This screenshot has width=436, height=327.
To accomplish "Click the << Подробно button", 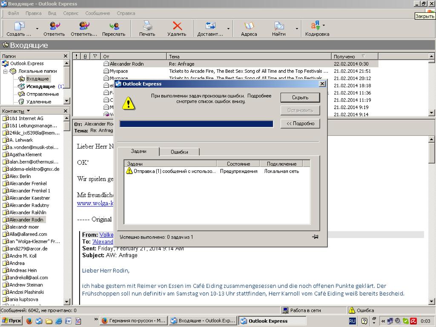I will pyautogui.click(x=300, y=123).
